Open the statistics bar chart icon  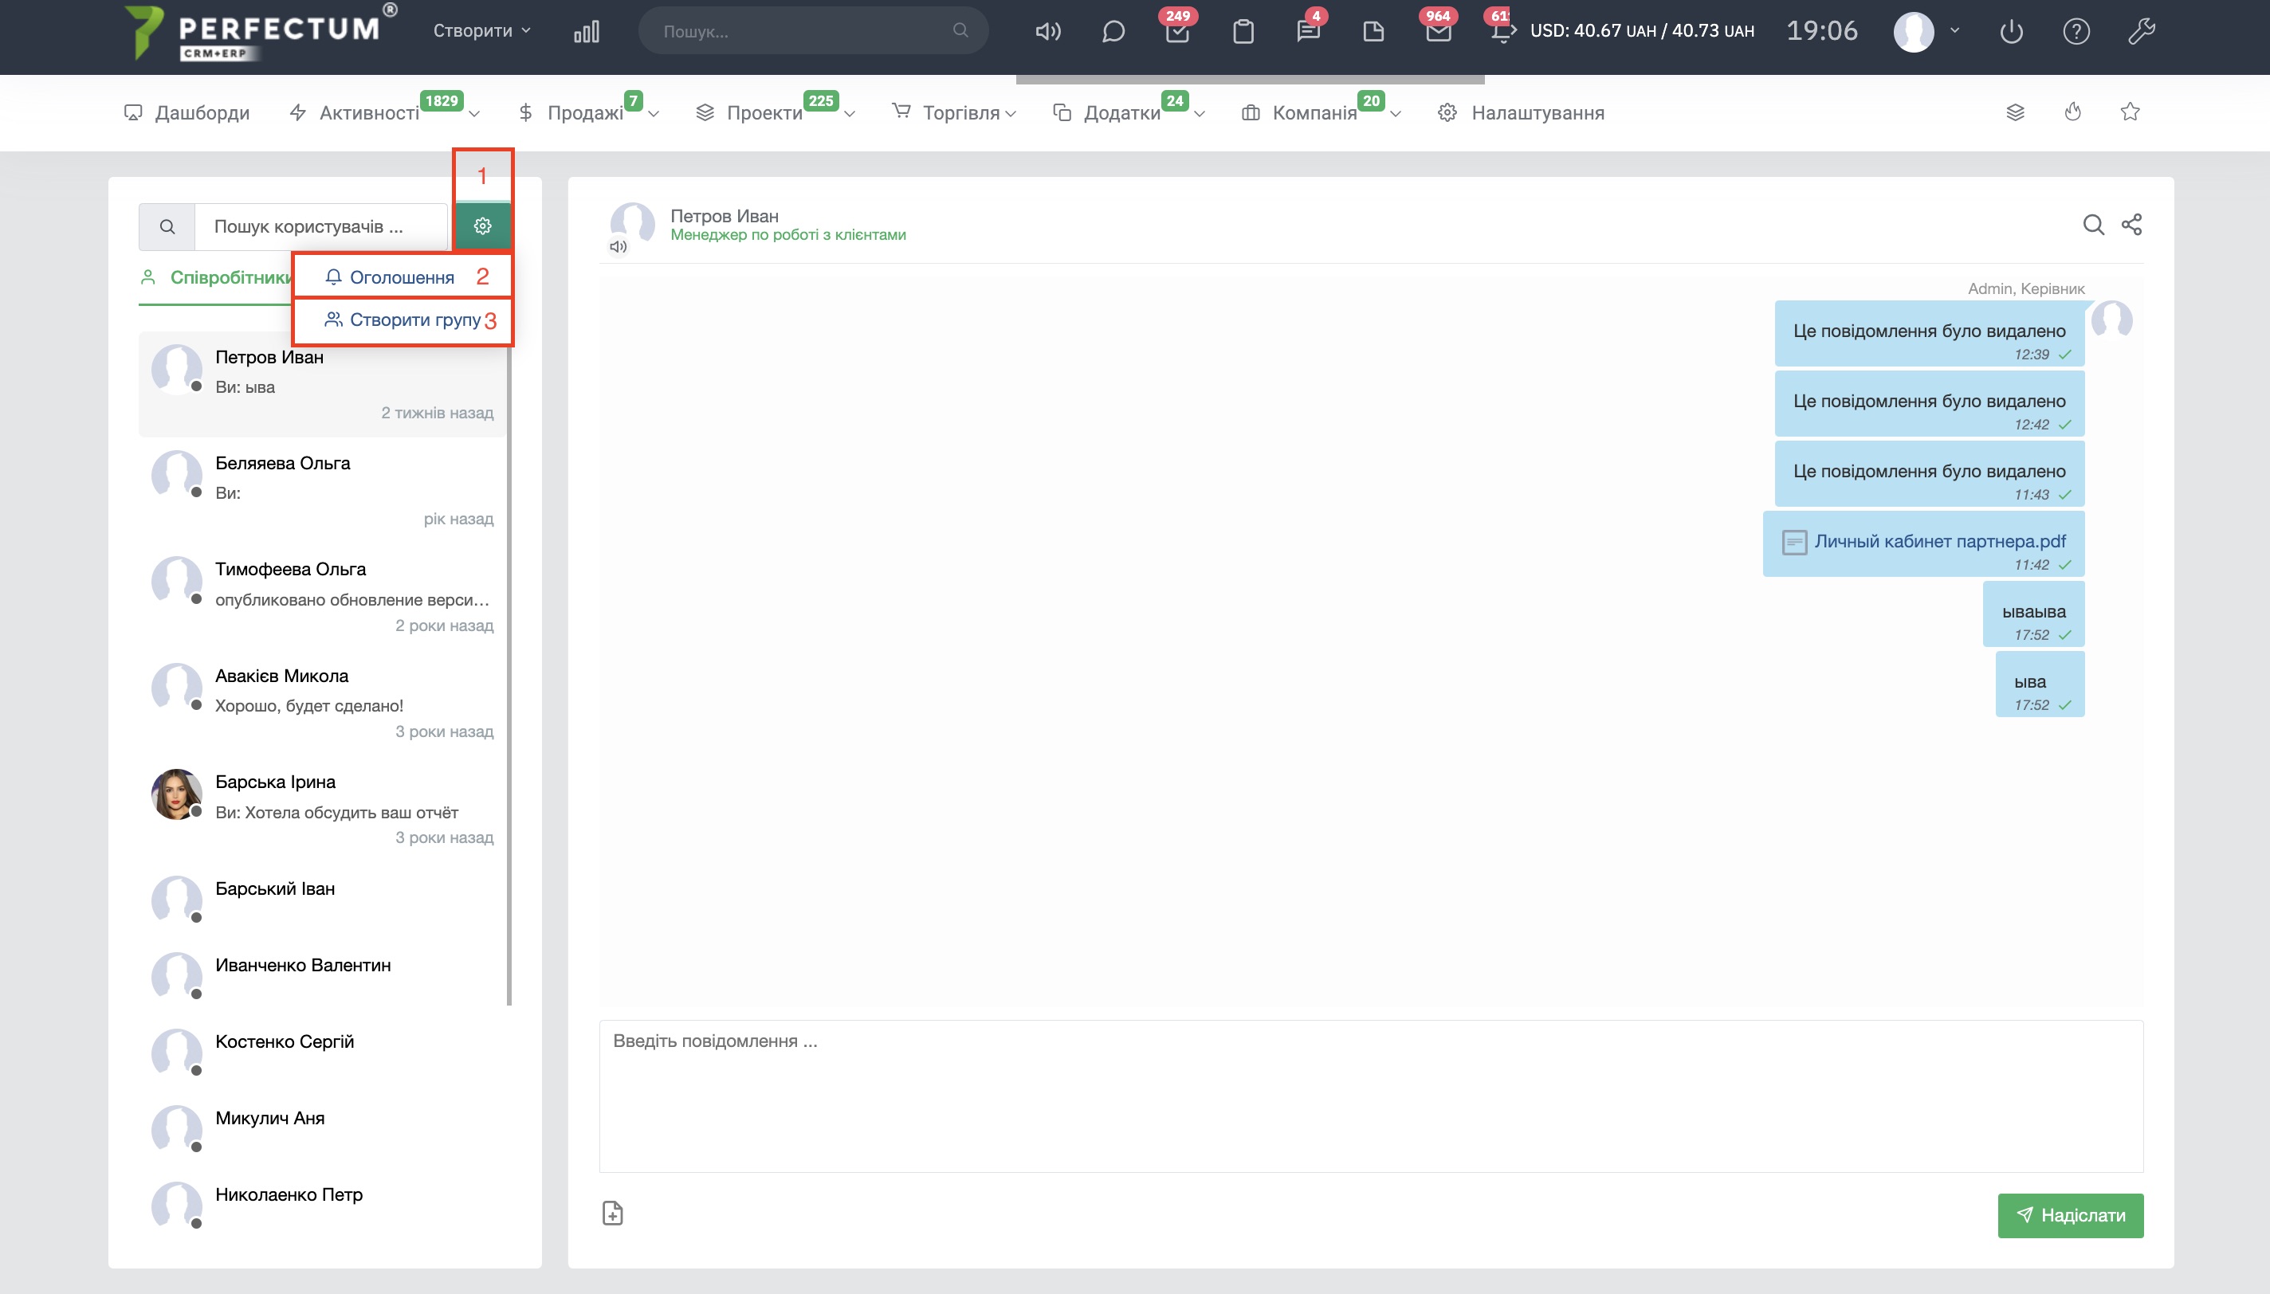[587, 32]
